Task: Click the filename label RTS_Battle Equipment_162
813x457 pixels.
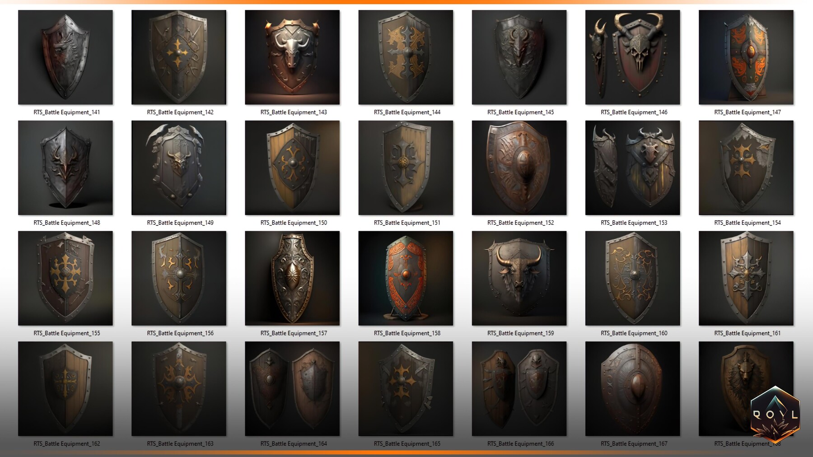Action: [65, 443]
